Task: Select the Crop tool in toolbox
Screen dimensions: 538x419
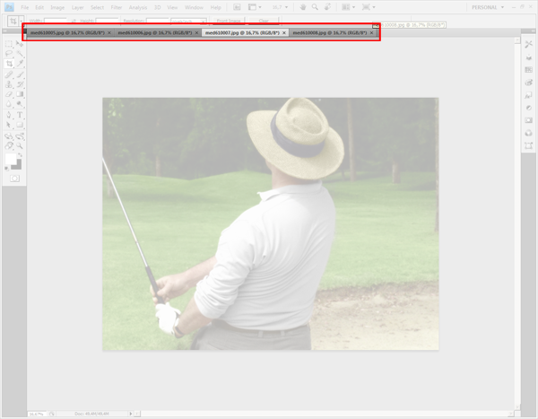Action: 9,64
